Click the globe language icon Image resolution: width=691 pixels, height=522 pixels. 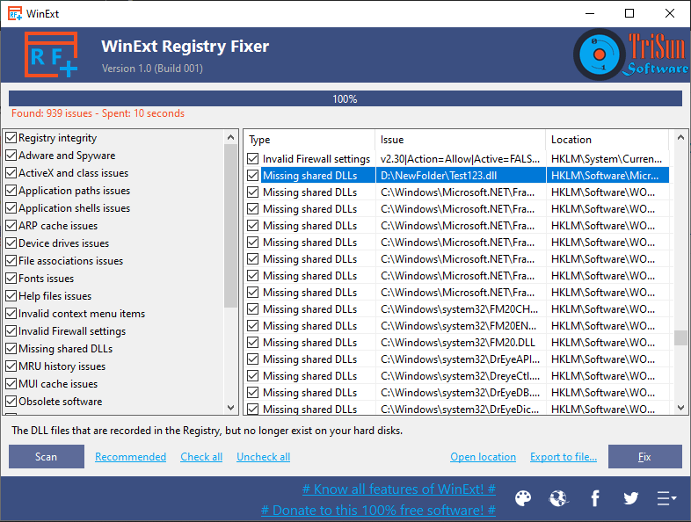click(559, 498)
